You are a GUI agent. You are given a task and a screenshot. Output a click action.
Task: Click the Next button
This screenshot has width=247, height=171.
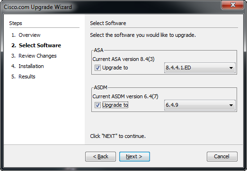point(134,156)
